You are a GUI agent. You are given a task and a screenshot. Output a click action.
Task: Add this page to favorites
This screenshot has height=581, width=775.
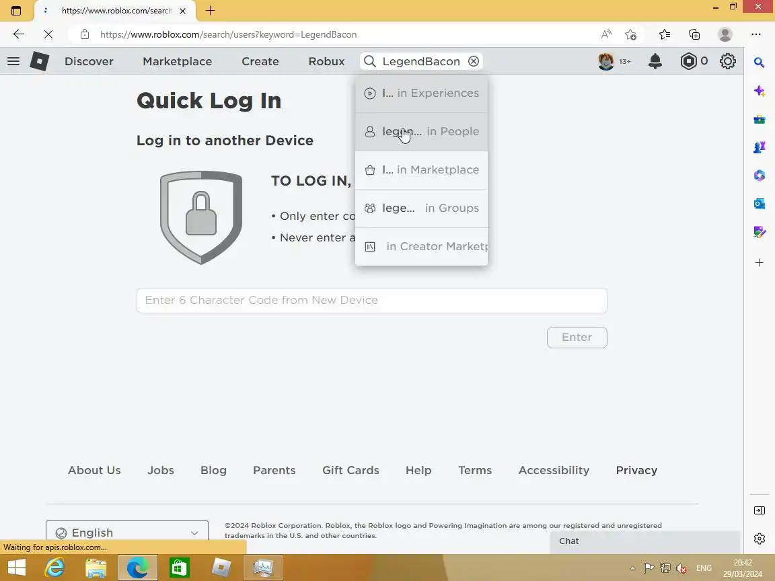(x=630, y=34)
